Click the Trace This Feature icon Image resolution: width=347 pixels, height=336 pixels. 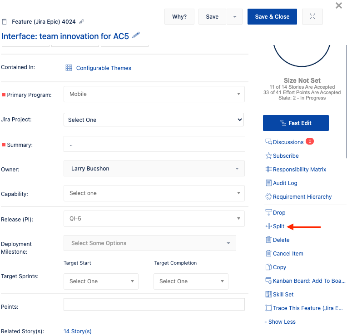click(268, 308)
